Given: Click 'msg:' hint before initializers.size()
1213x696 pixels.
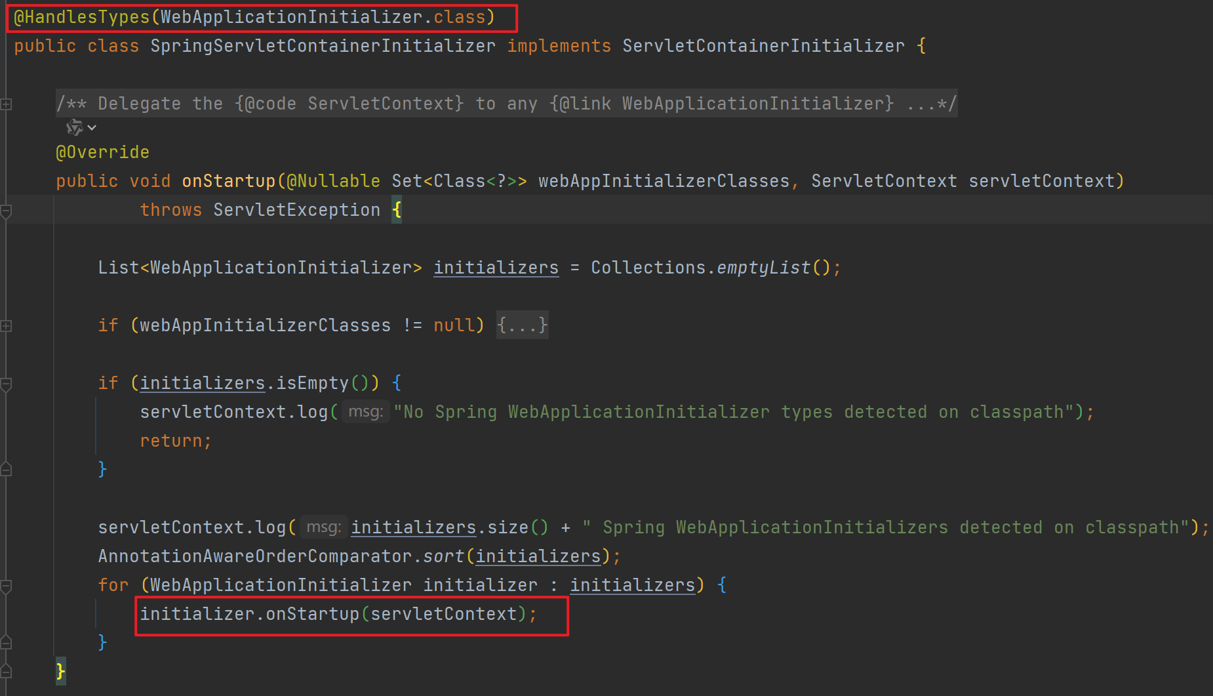Looking at the screenshot, I should (x=324, y=527).
